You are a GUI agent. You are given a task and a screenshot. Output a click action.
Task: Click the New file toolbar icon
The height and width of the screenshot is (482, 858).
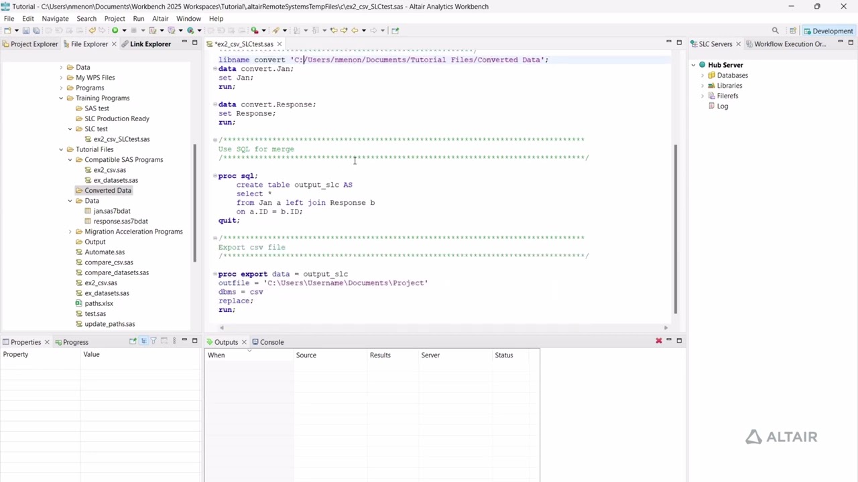click(x=7, y=30)
